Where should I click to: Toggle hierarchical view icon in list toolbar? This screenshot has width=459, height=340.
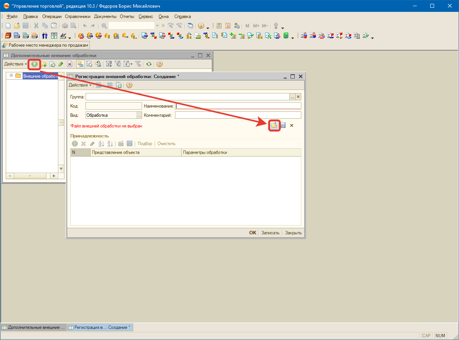(x=80, y=64)
